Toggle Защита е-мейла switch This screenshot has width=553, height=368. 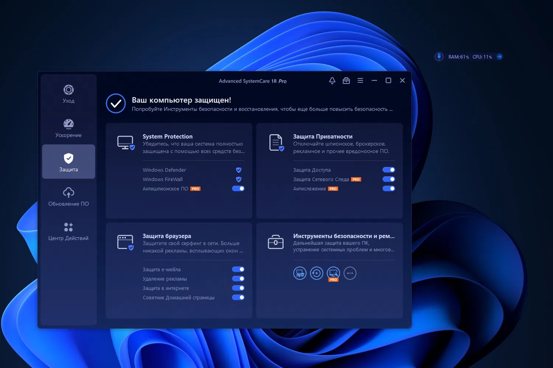(238, 269)
